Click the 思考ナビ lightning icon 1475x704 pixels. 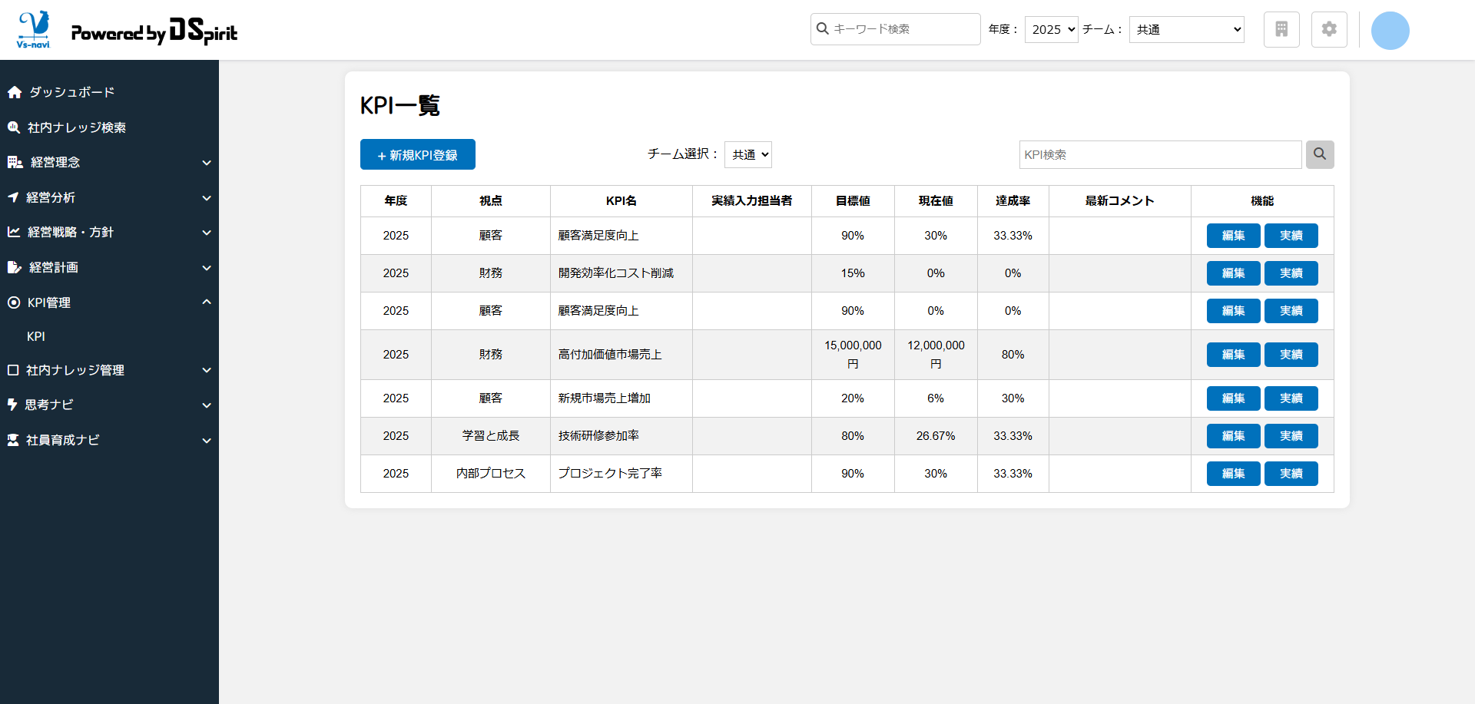pyautogui.click(x=12, y=405)
